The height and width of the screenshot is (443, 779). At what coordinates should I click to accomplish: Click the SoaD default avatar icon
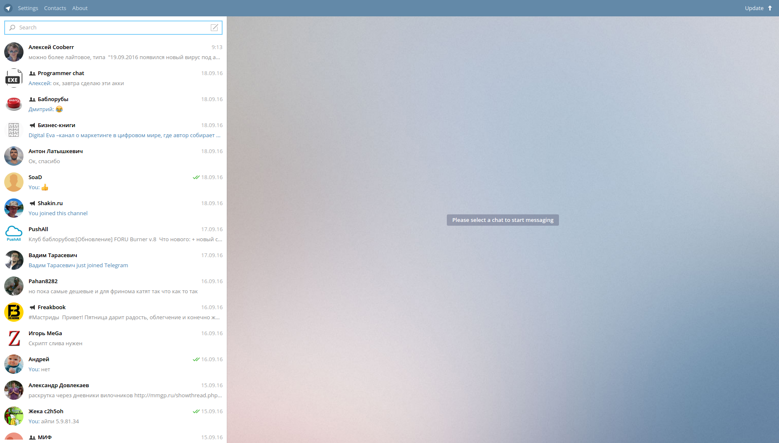pos(14,182)
